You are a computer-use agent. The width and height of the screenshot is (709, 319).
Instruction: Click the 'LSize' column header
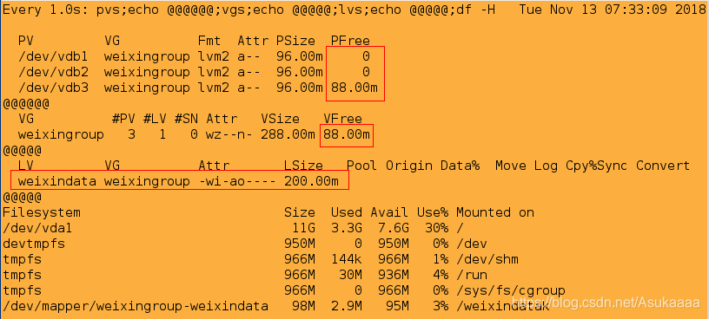303,166
